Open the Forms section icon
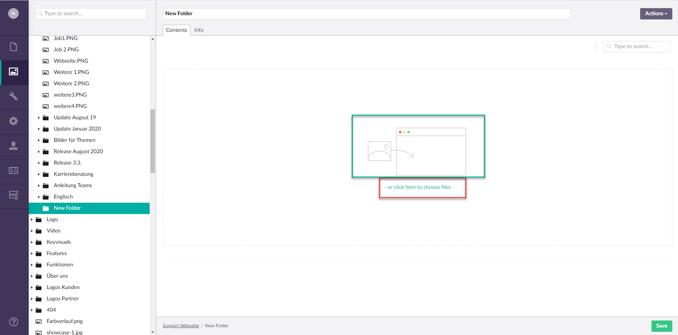Image resolution: width=678 pixels, height=335 pixels. coord(13,195)
